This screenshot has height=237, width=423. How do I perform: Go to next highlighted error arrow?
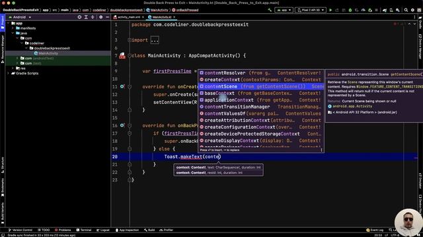pyautogui.click(x=415, y=24)
